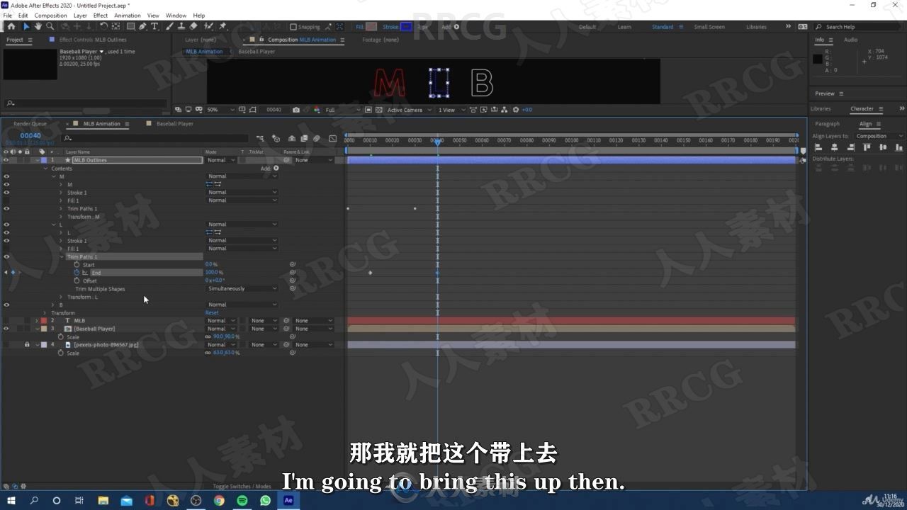This screenshot has width=907, height=510.
Task: Select the Zoom magnifier tool
Action: (50, 26)
